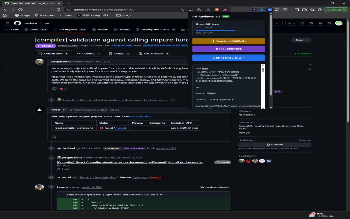Open the Security and quality tab

coord(156,30)
